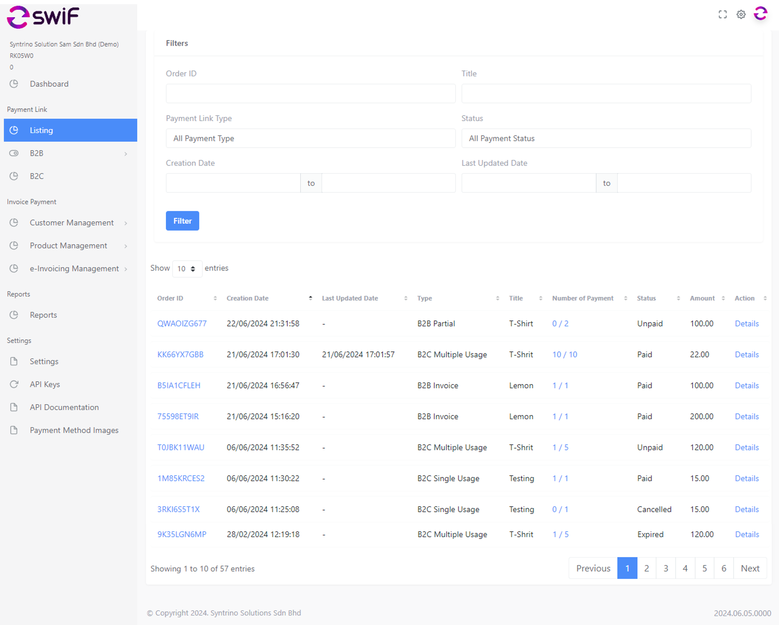Expand e-Invoicing Management submenu chevron
The height and width of the screenshot is (625, 779).
point(126,269)
